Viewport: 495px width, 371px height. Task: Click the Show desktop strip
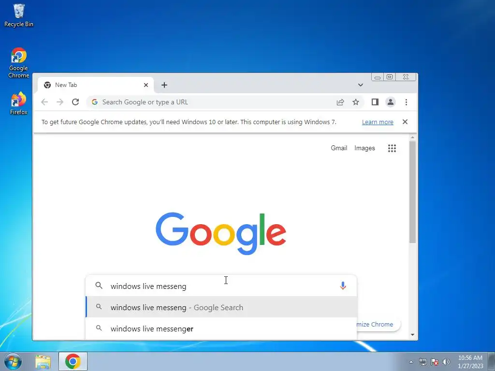pos(492,361)
